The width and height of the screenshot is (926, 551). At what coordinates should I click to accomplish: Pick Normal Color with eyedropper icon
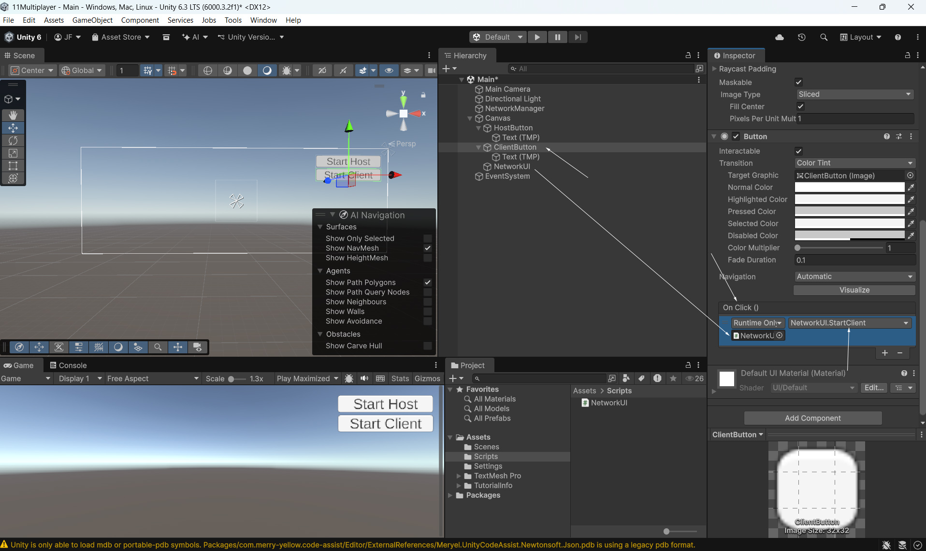911,188
